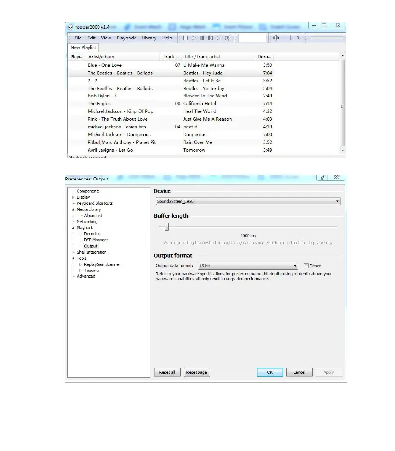Screen dimensions: 395x451
Task: Collapse the Media Library tree node
Action: pos(73,210)
